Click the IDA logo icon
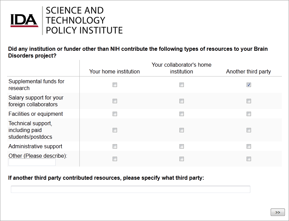This screenshot has height=221, width=289. [x=24, y=20]
